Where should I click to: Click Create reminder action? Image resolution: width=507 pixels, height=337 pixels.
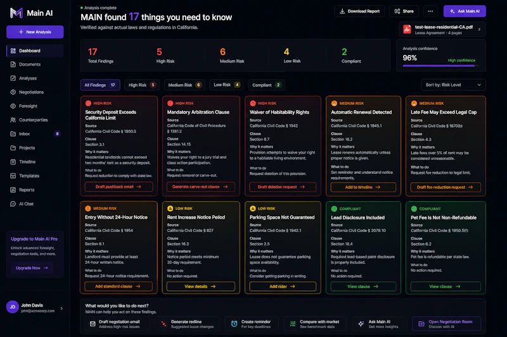point(252,324)
